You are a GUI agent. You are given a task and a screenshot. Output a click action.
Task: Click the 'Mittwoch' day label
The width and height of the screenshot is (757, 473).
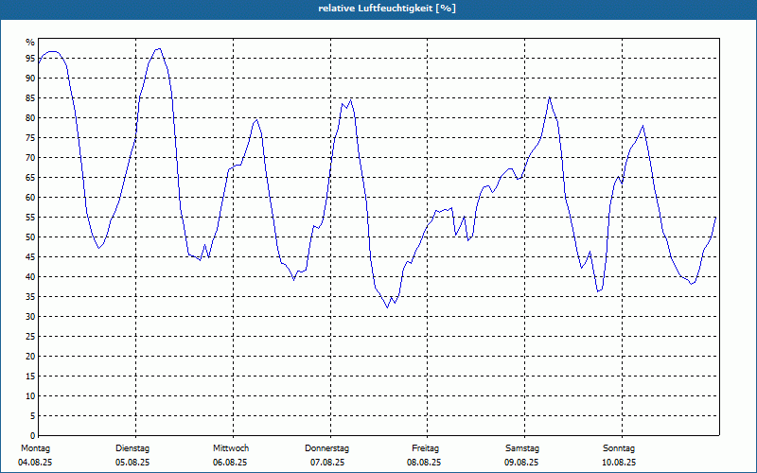231,448
